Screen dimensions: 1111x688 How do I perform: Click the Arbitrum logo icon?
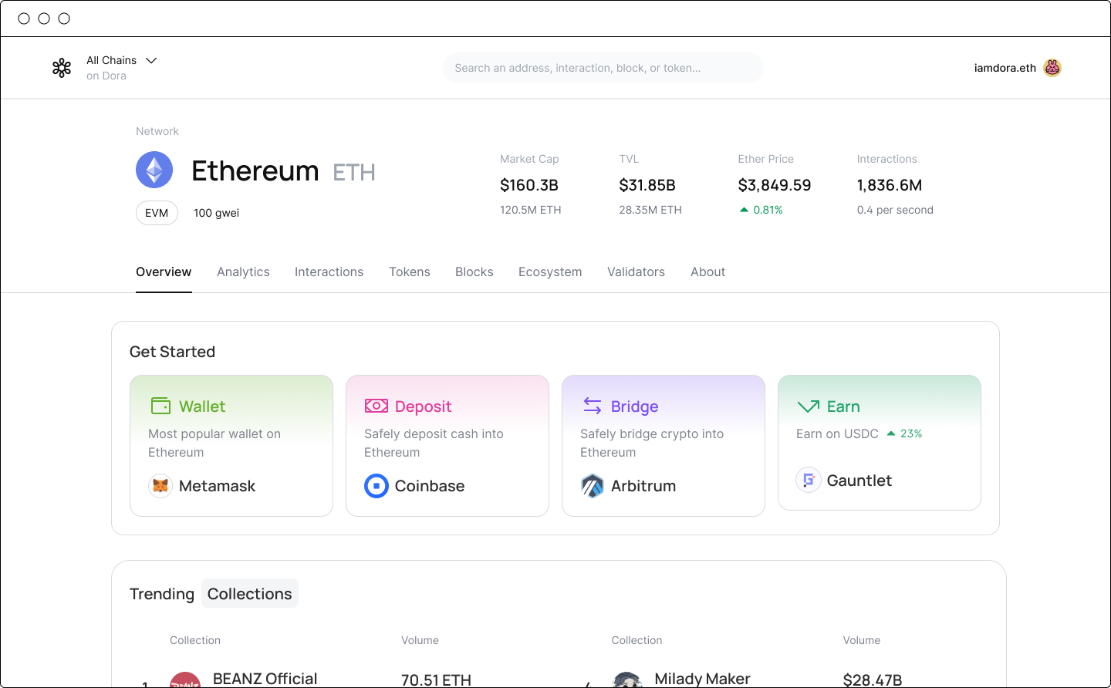coord(593,486)
